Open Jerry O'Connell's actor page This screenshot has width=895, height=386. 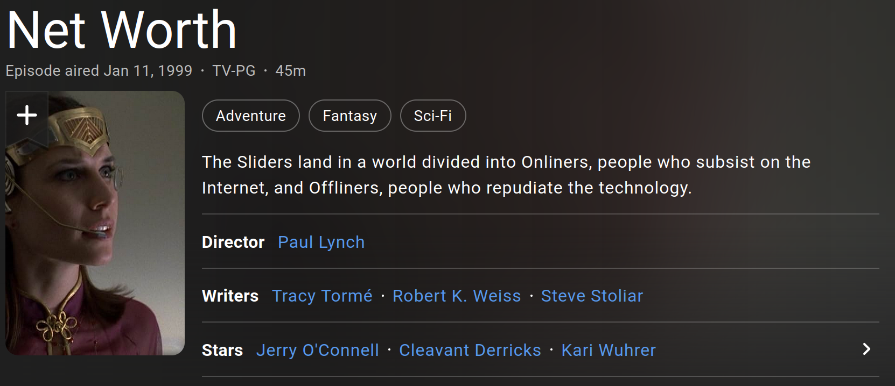(317, 350)
